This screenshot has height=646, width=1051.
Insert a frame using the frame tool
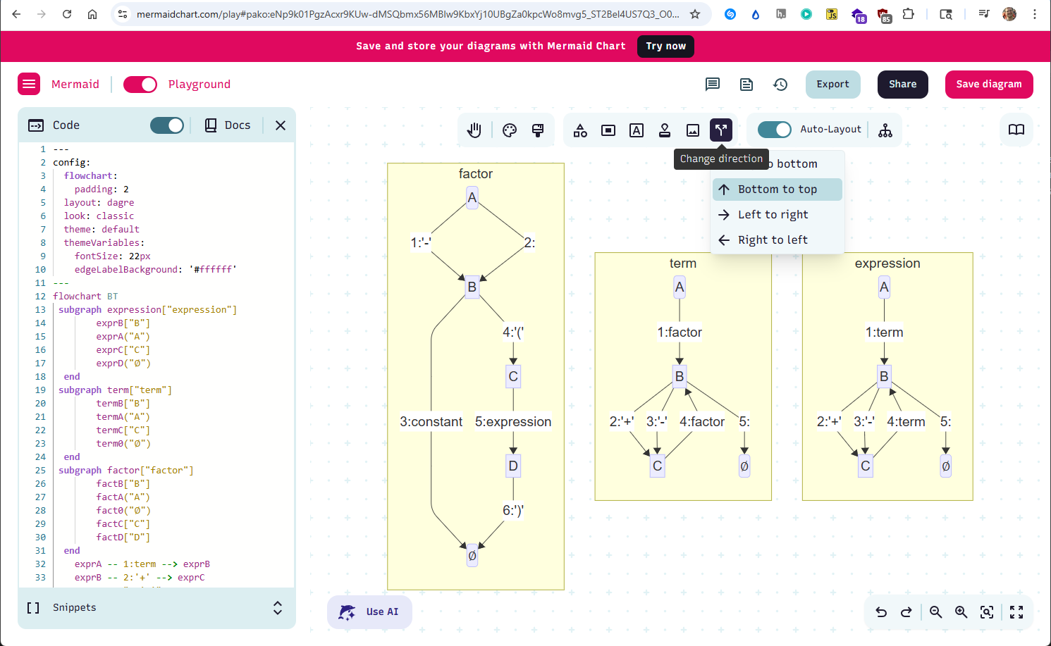pyautogui.click(x=608, y=130)
